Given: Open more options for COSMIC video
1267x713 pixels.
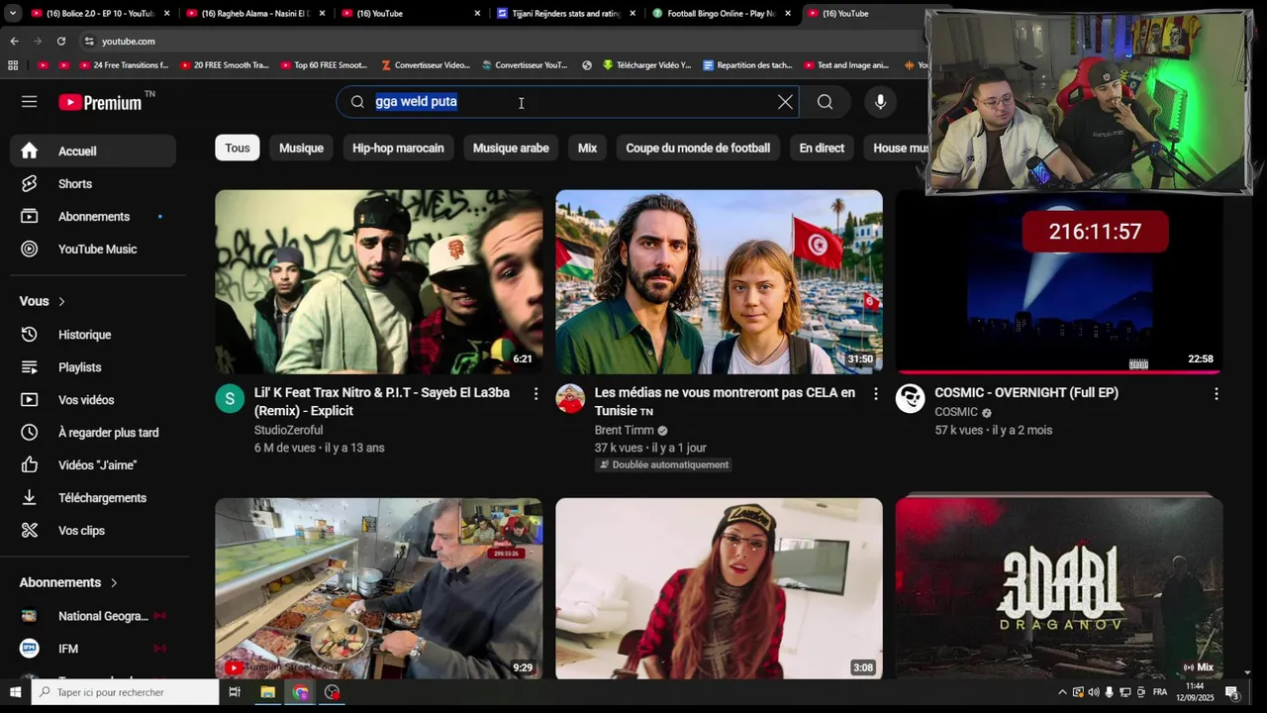Looking at the screenshot, I should [1216, 393].
